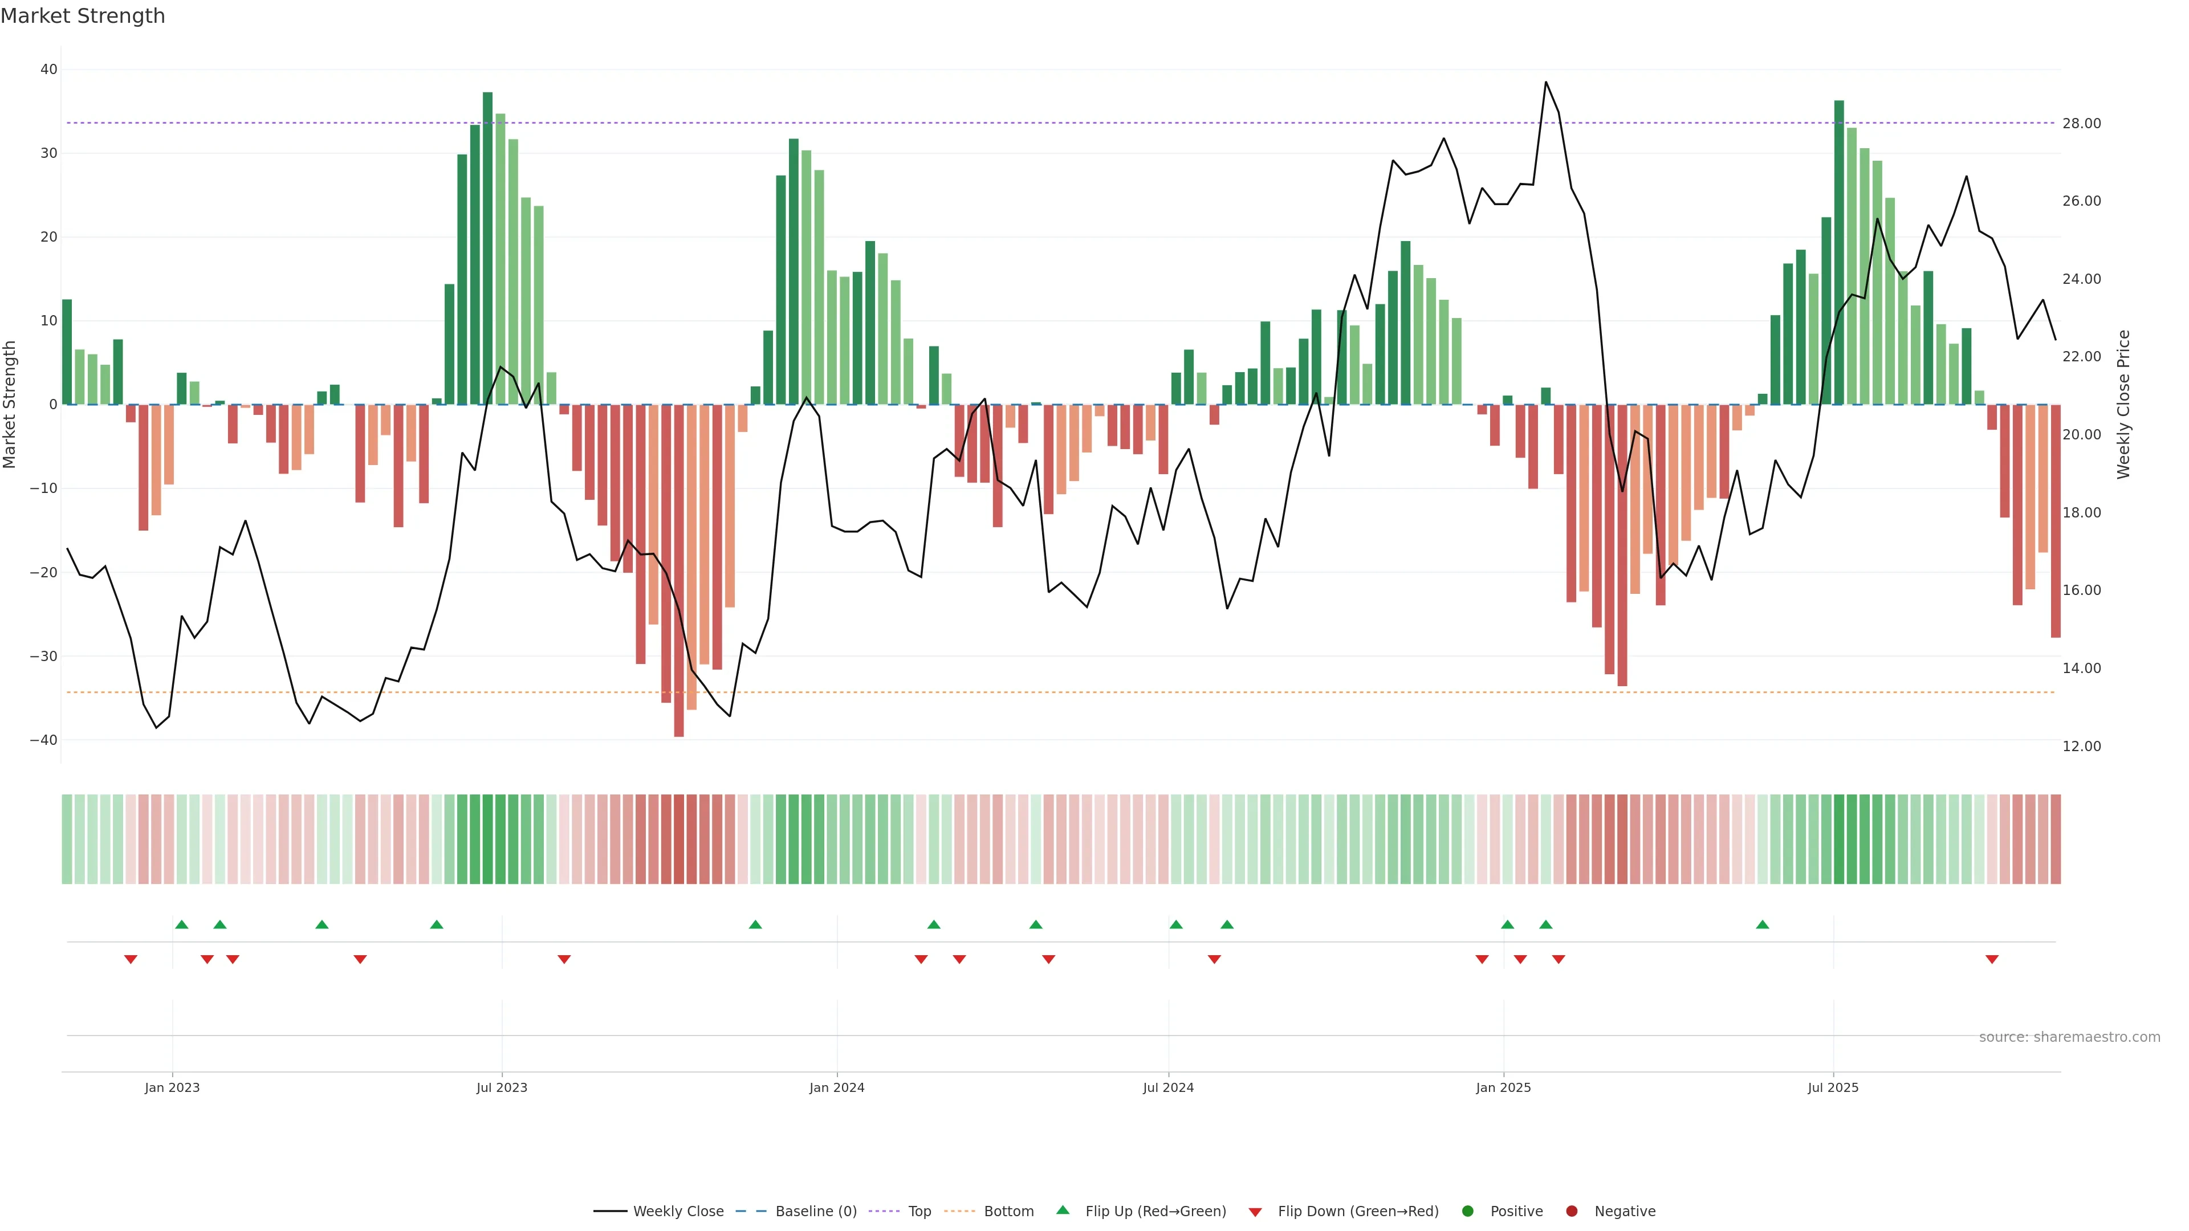The image size is (2189, 1231).
Task: Click green Flip Up legend triangle icon
Action: pos(1062,1210)
